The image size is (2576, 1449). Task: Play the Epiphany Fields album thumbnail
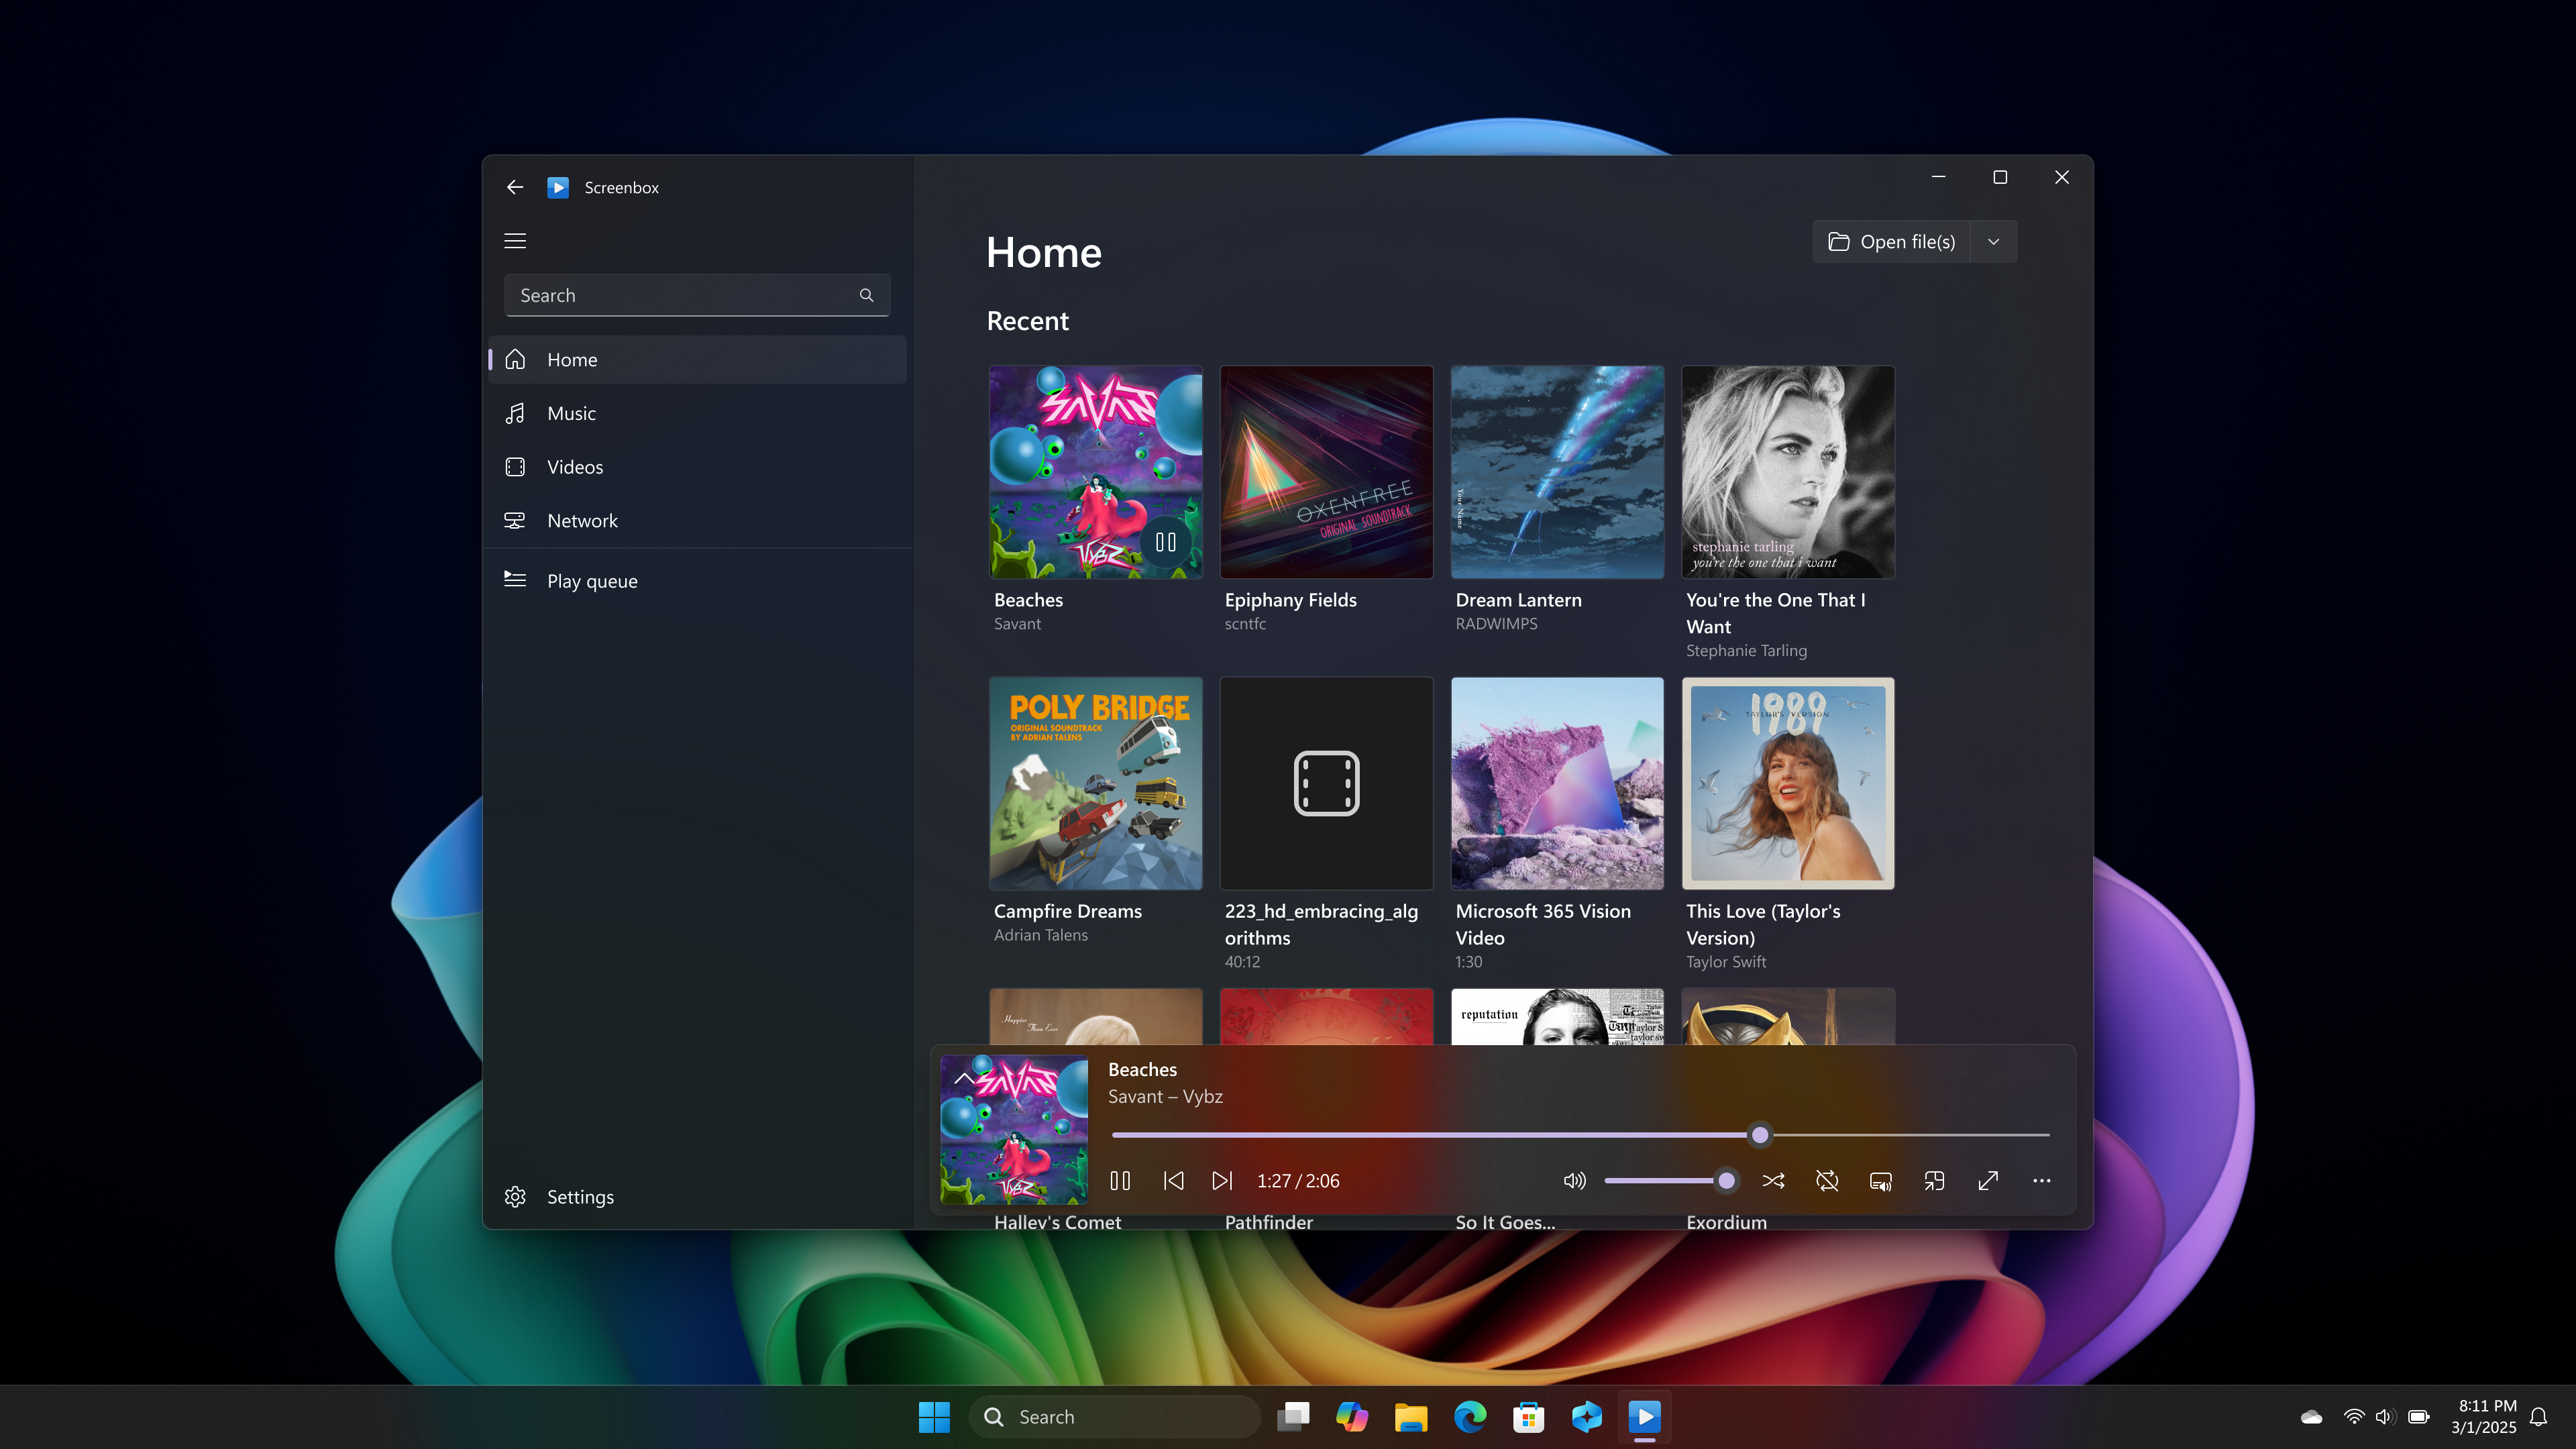[x=1326, y=472]
